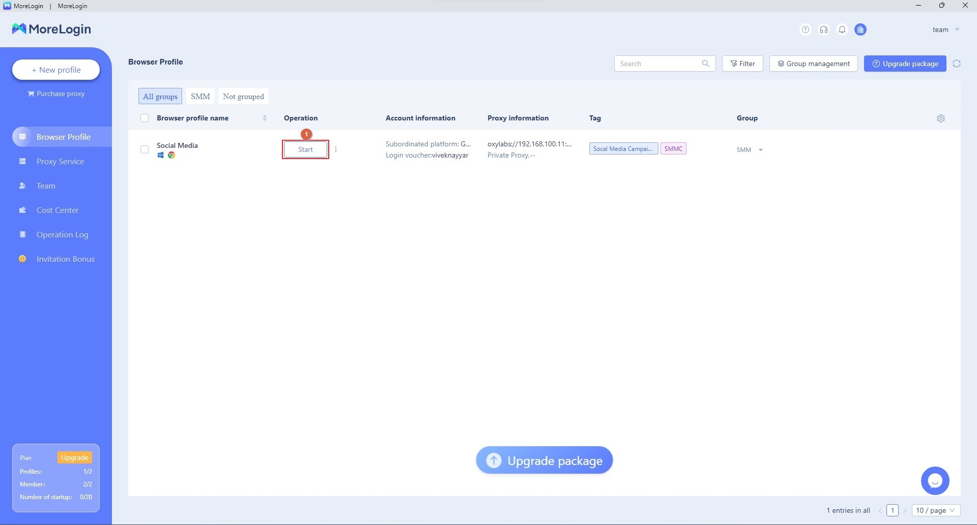Open the live chat bubble
Screen dimensions: 977x525
coord(935,481)
